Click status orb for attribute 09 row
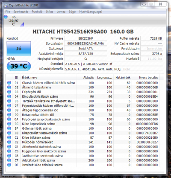The height and width of the screenshot is (178, 171). (x=9, y=114)
